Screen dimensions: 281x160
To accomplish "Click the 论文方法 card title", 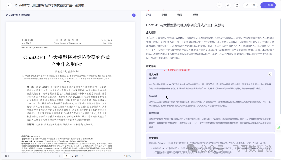I will 154,75.
